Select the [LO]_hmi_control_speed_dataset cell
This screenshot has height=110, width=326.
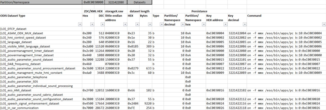point(41,37)
